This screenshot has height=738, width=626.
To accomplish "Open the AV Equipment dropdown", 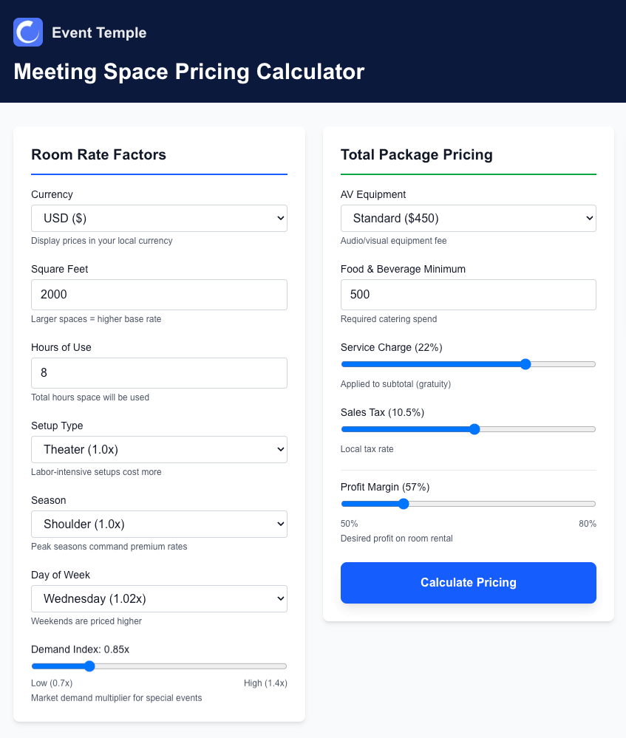I will pyautogui.click(x=468, y=218).
